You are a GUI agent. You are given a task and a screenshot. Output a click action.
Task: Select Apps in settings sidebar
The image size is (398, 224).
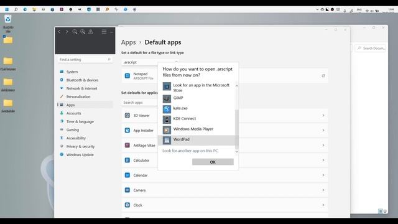click(85, 105)
